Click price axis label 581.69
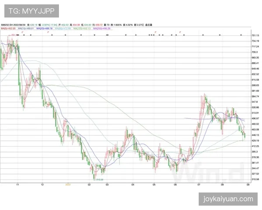This screenshot has width=262, height=210. coord(255,91)
